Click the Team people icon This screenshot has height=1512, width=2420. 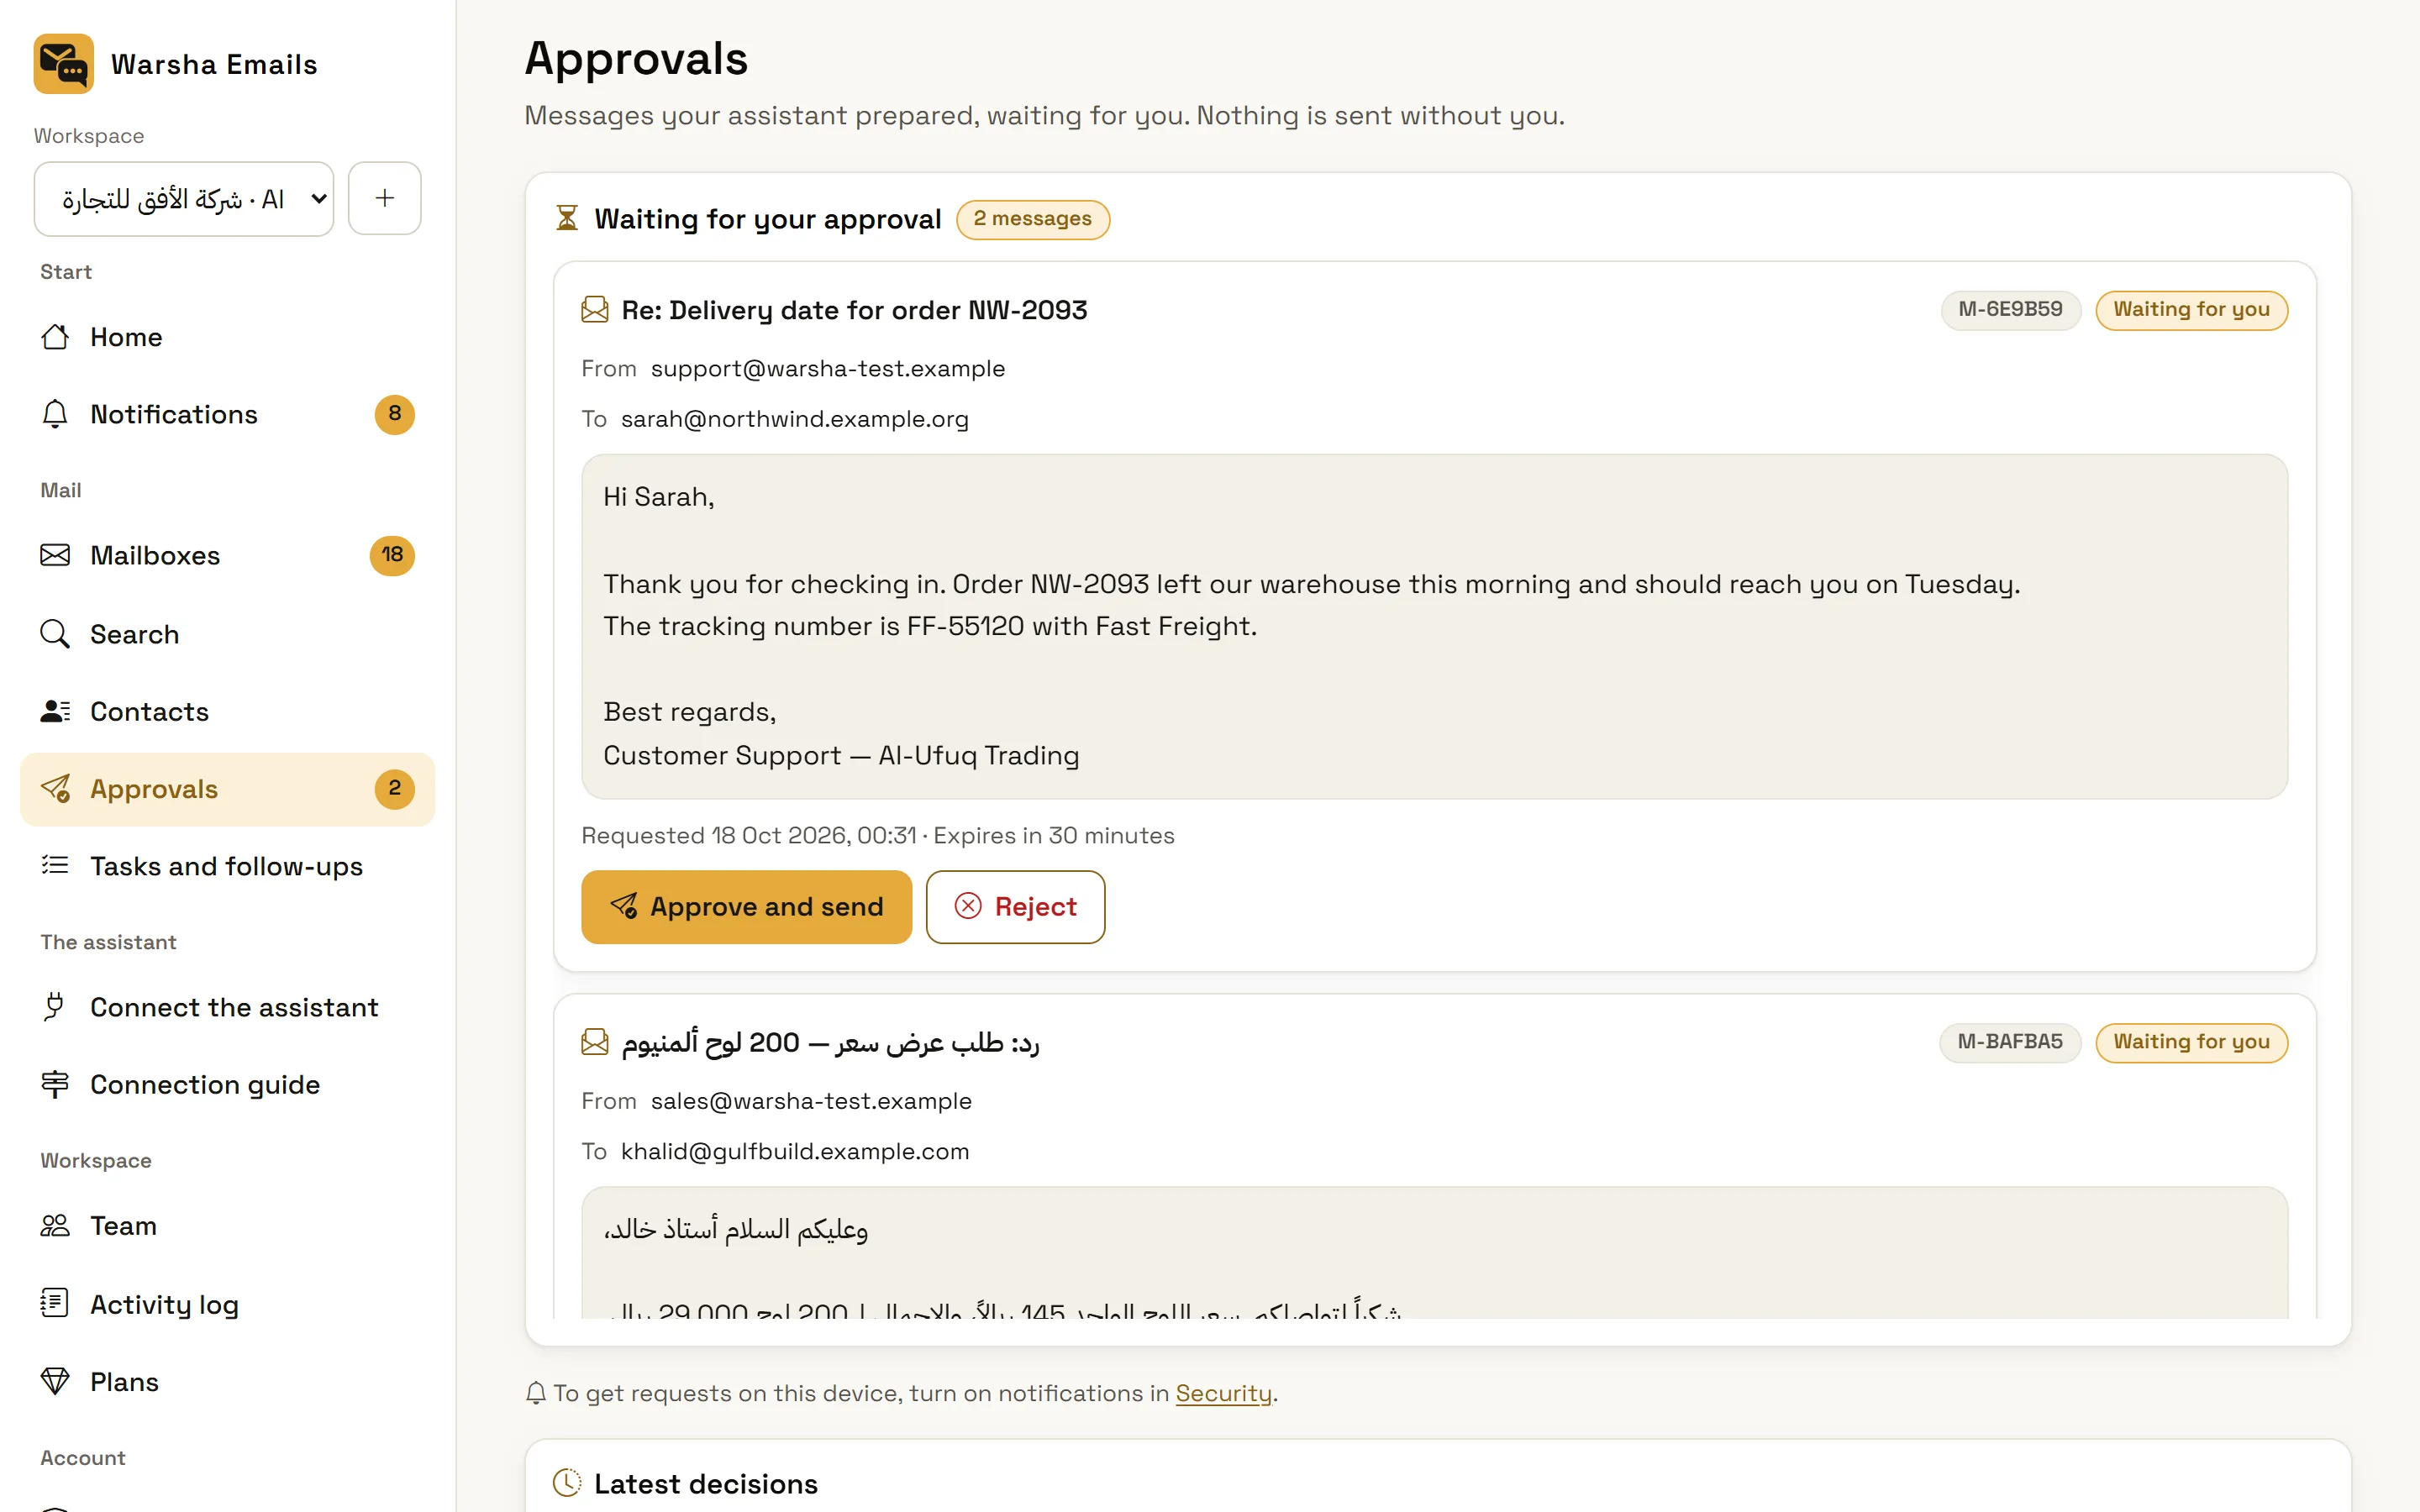click(55, 1226)
